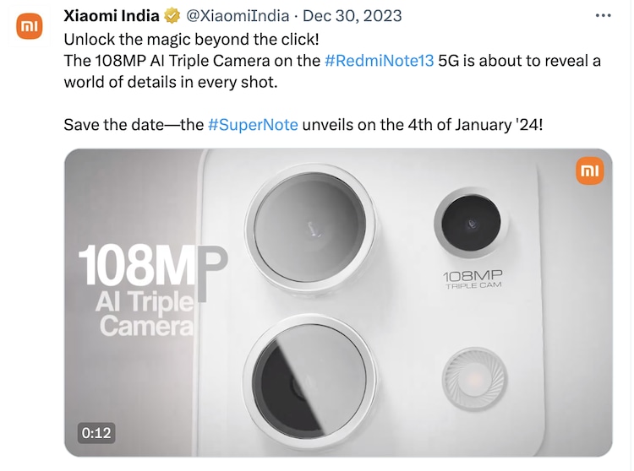The height and width of the screenshot is (471, 634).
Task: Click the large top camera lens in the video
Action: tap(309, 230)
